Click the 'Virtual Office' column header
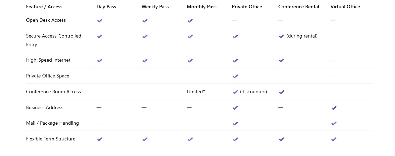Image resolution: width=395 pixels, height=156 pixels. (x=345, y=7)
